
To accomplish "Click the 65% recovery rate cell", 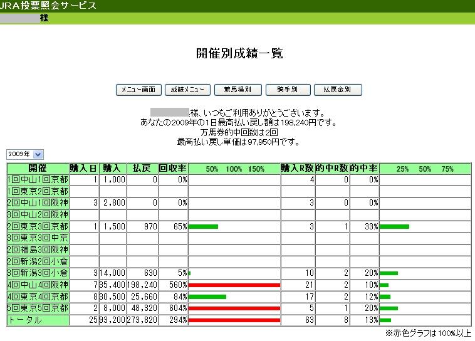I will (173, 227).
